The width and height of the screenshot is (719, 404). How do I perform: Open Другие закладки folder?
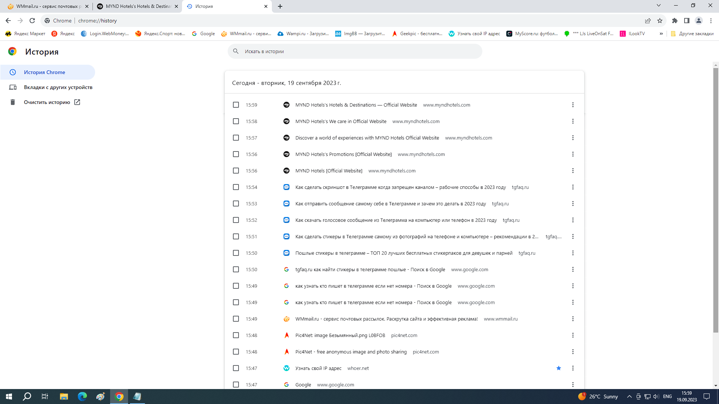[692, 34]
